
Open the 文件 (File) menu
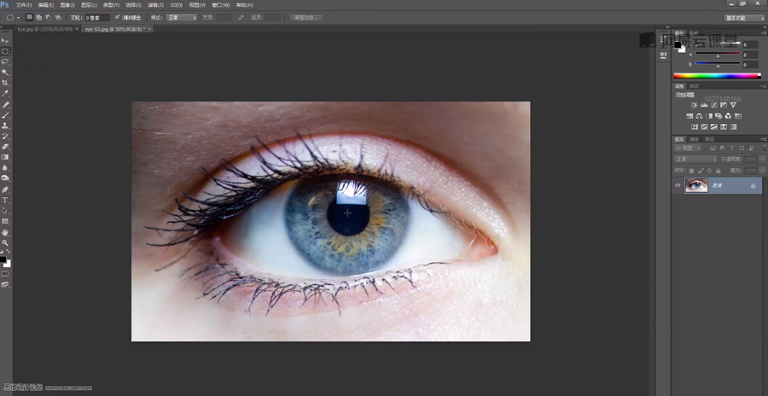point(23,4)
